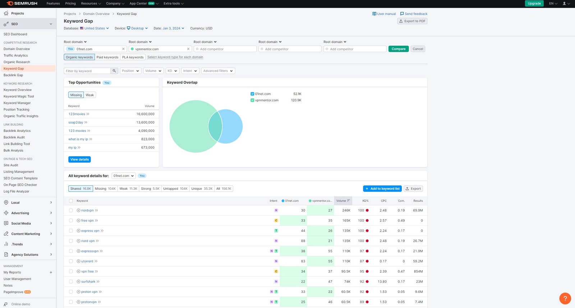Open the Device Desktop dropdown

pyautogui.click(x=137, y=28)
